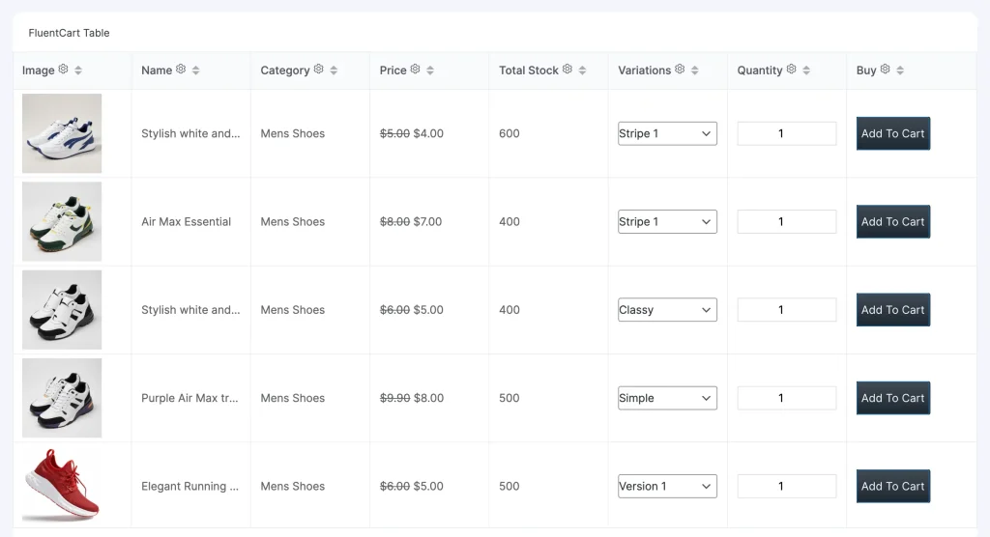
Task: Click the Air Max Essential product name
Action: point(187,221)
